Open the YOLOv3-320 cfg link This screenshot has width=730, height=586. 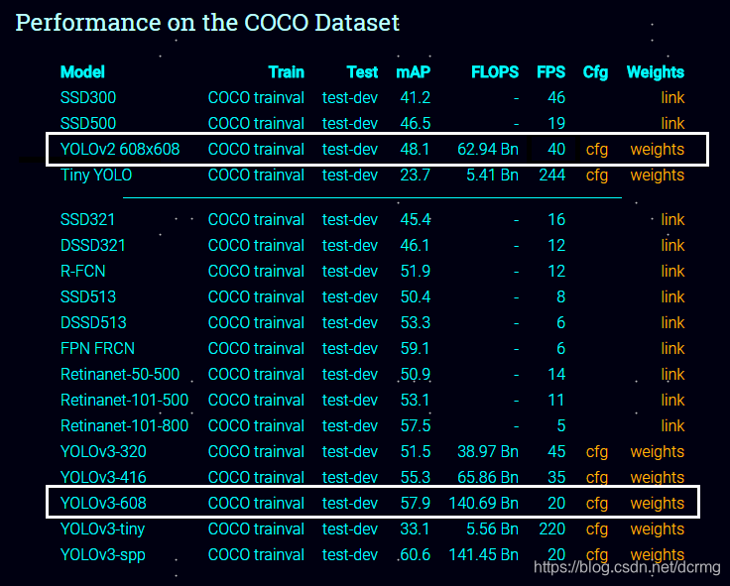click(597, 452)
